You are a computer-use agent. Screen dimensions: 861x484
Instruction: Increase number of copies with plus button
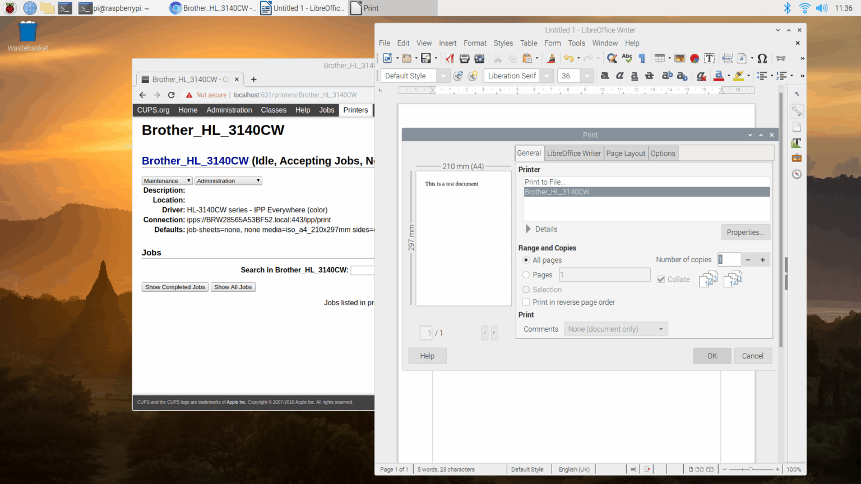coord(762,259)
